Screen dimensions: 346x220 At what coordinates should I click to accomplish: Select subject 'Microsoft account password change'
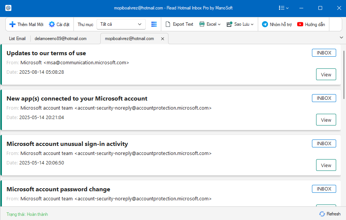click(x=58, y=189)
